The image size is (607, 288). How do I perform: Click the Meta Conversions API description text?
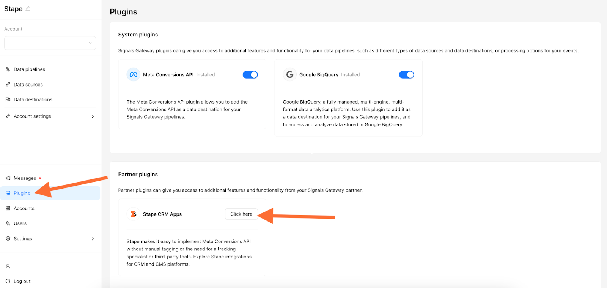187,109
